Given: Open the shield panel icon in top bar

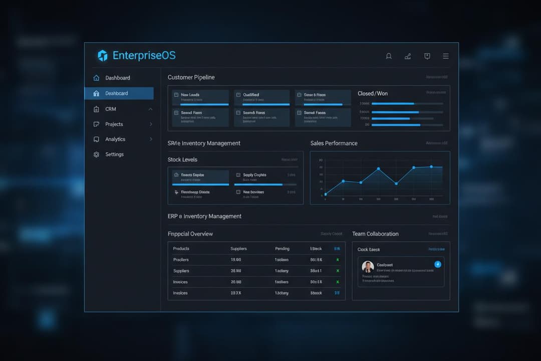Looking at the screenshot, I should [x=427, y=56].
